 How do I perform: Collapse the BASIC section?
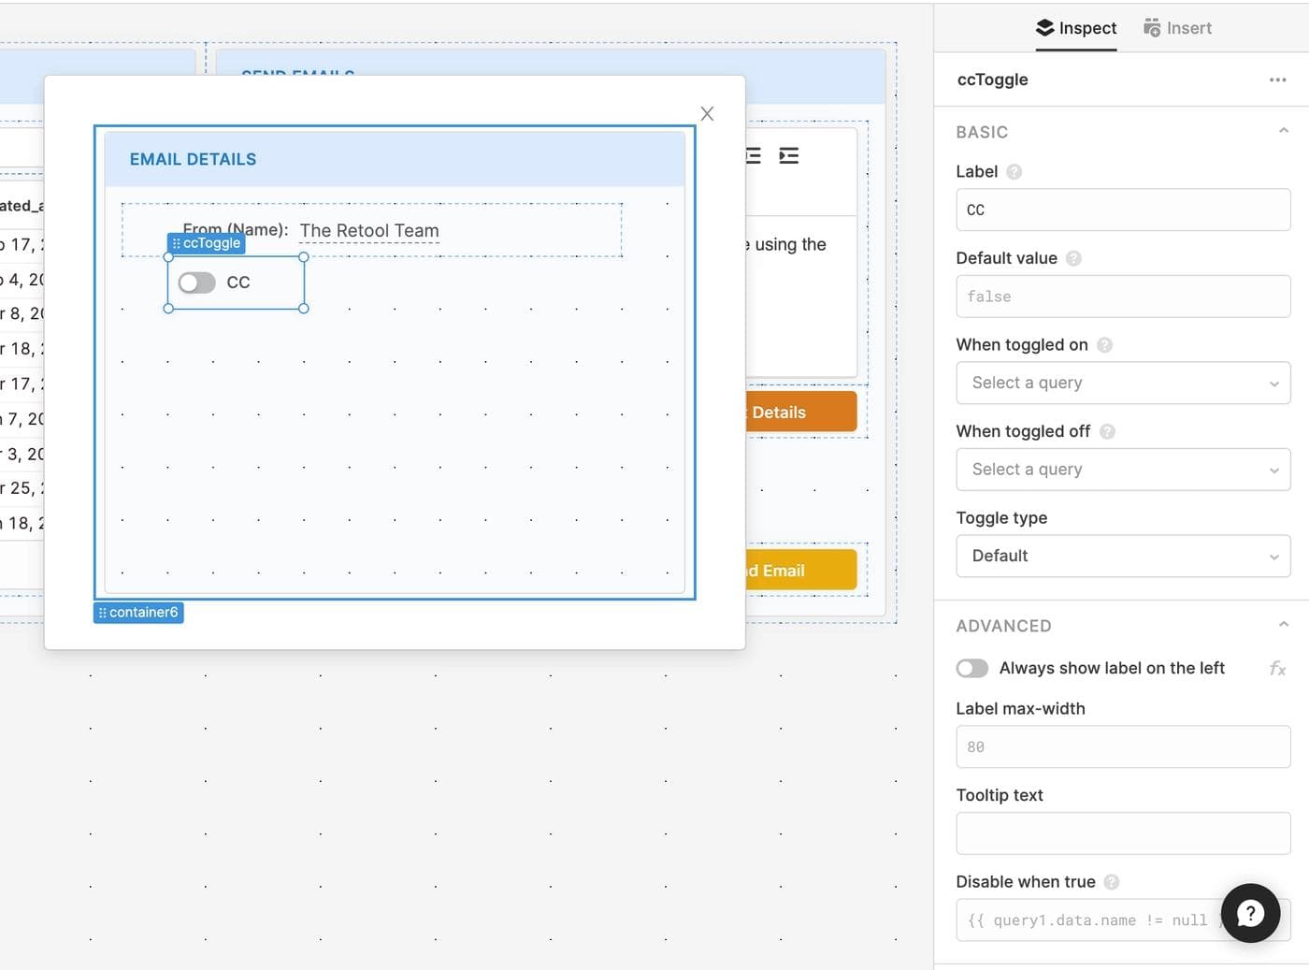coord(1283,132)
